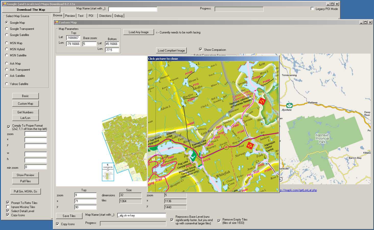Toggle Remove Empty Tiles checkbox
The image size is (374, 230).
click(x=219, y=221)
